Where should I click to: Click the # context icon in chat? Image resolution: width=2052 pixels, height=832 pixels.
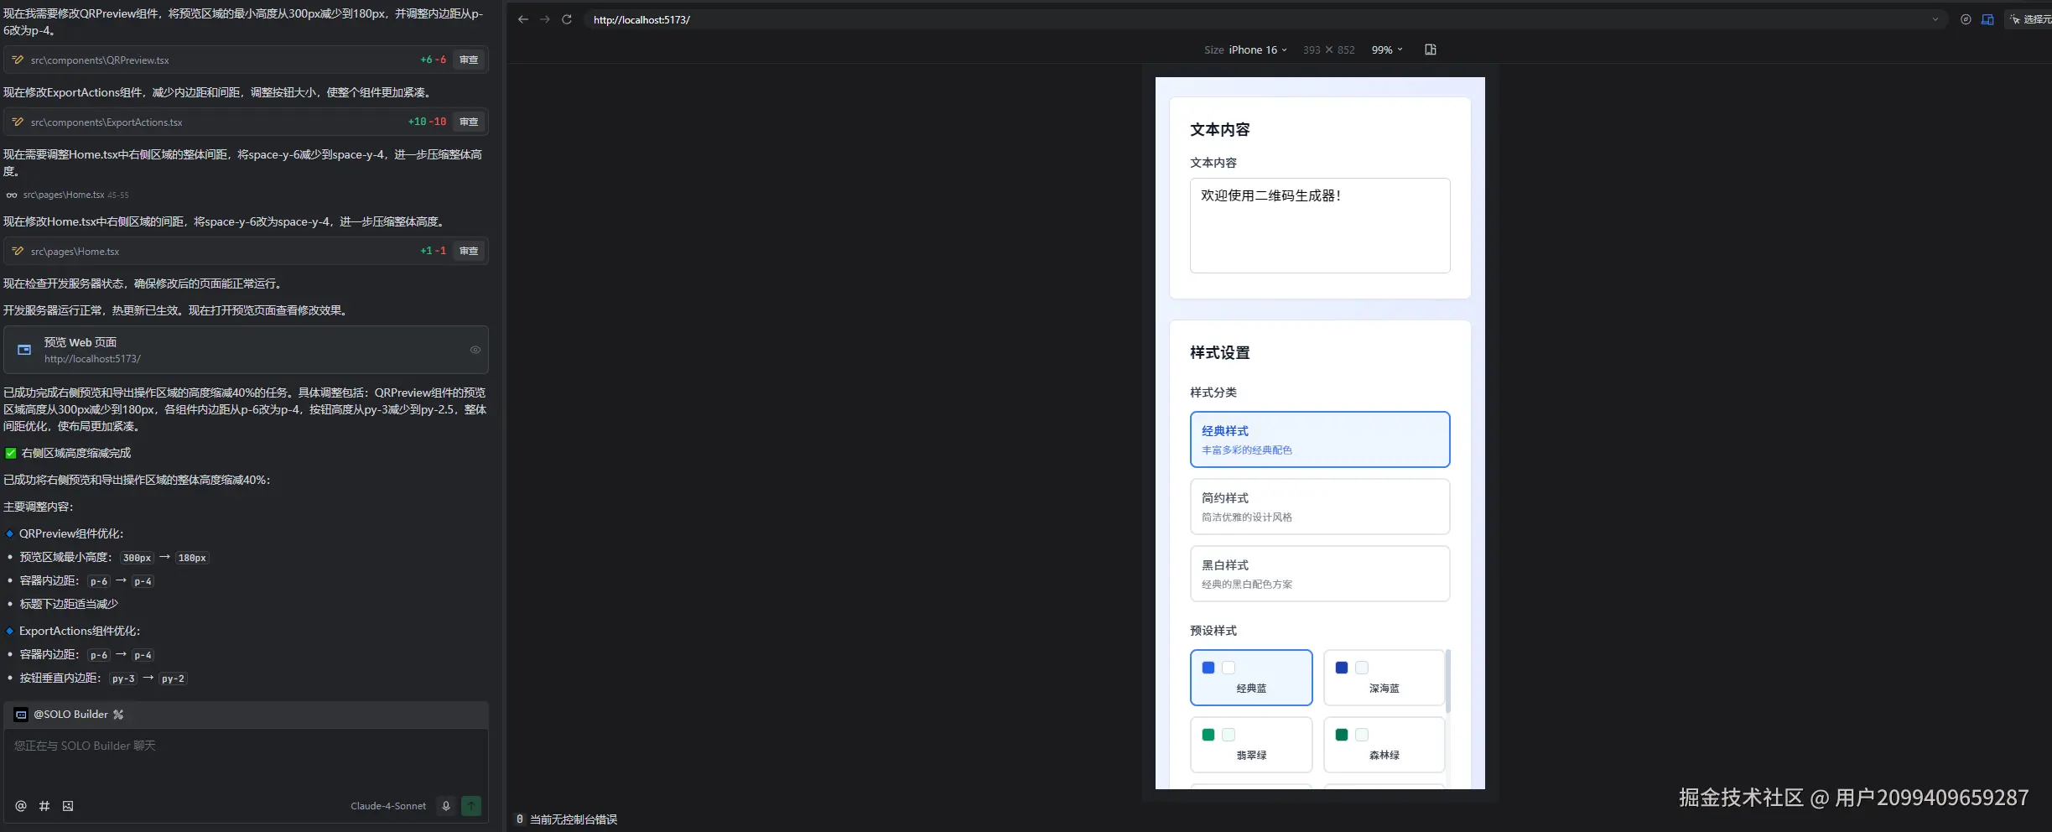tap(44, 806)
